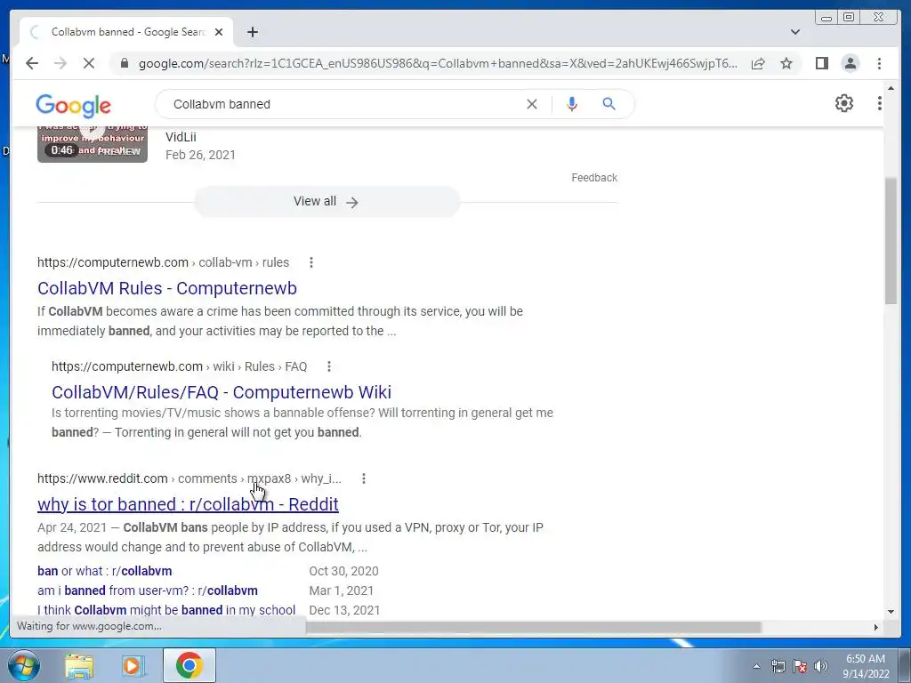
Task: Open the volume speaker icon
Action: pos(820,666)
